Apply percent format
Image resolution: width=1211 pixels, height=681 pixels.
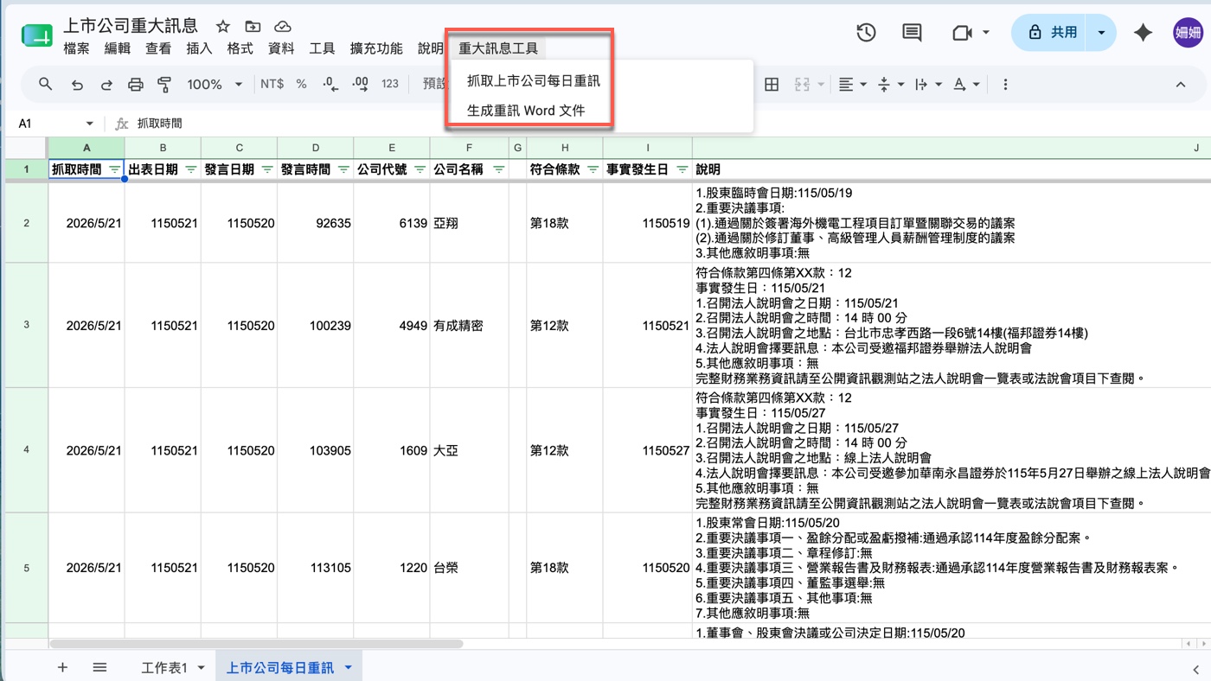pos(301,84)
